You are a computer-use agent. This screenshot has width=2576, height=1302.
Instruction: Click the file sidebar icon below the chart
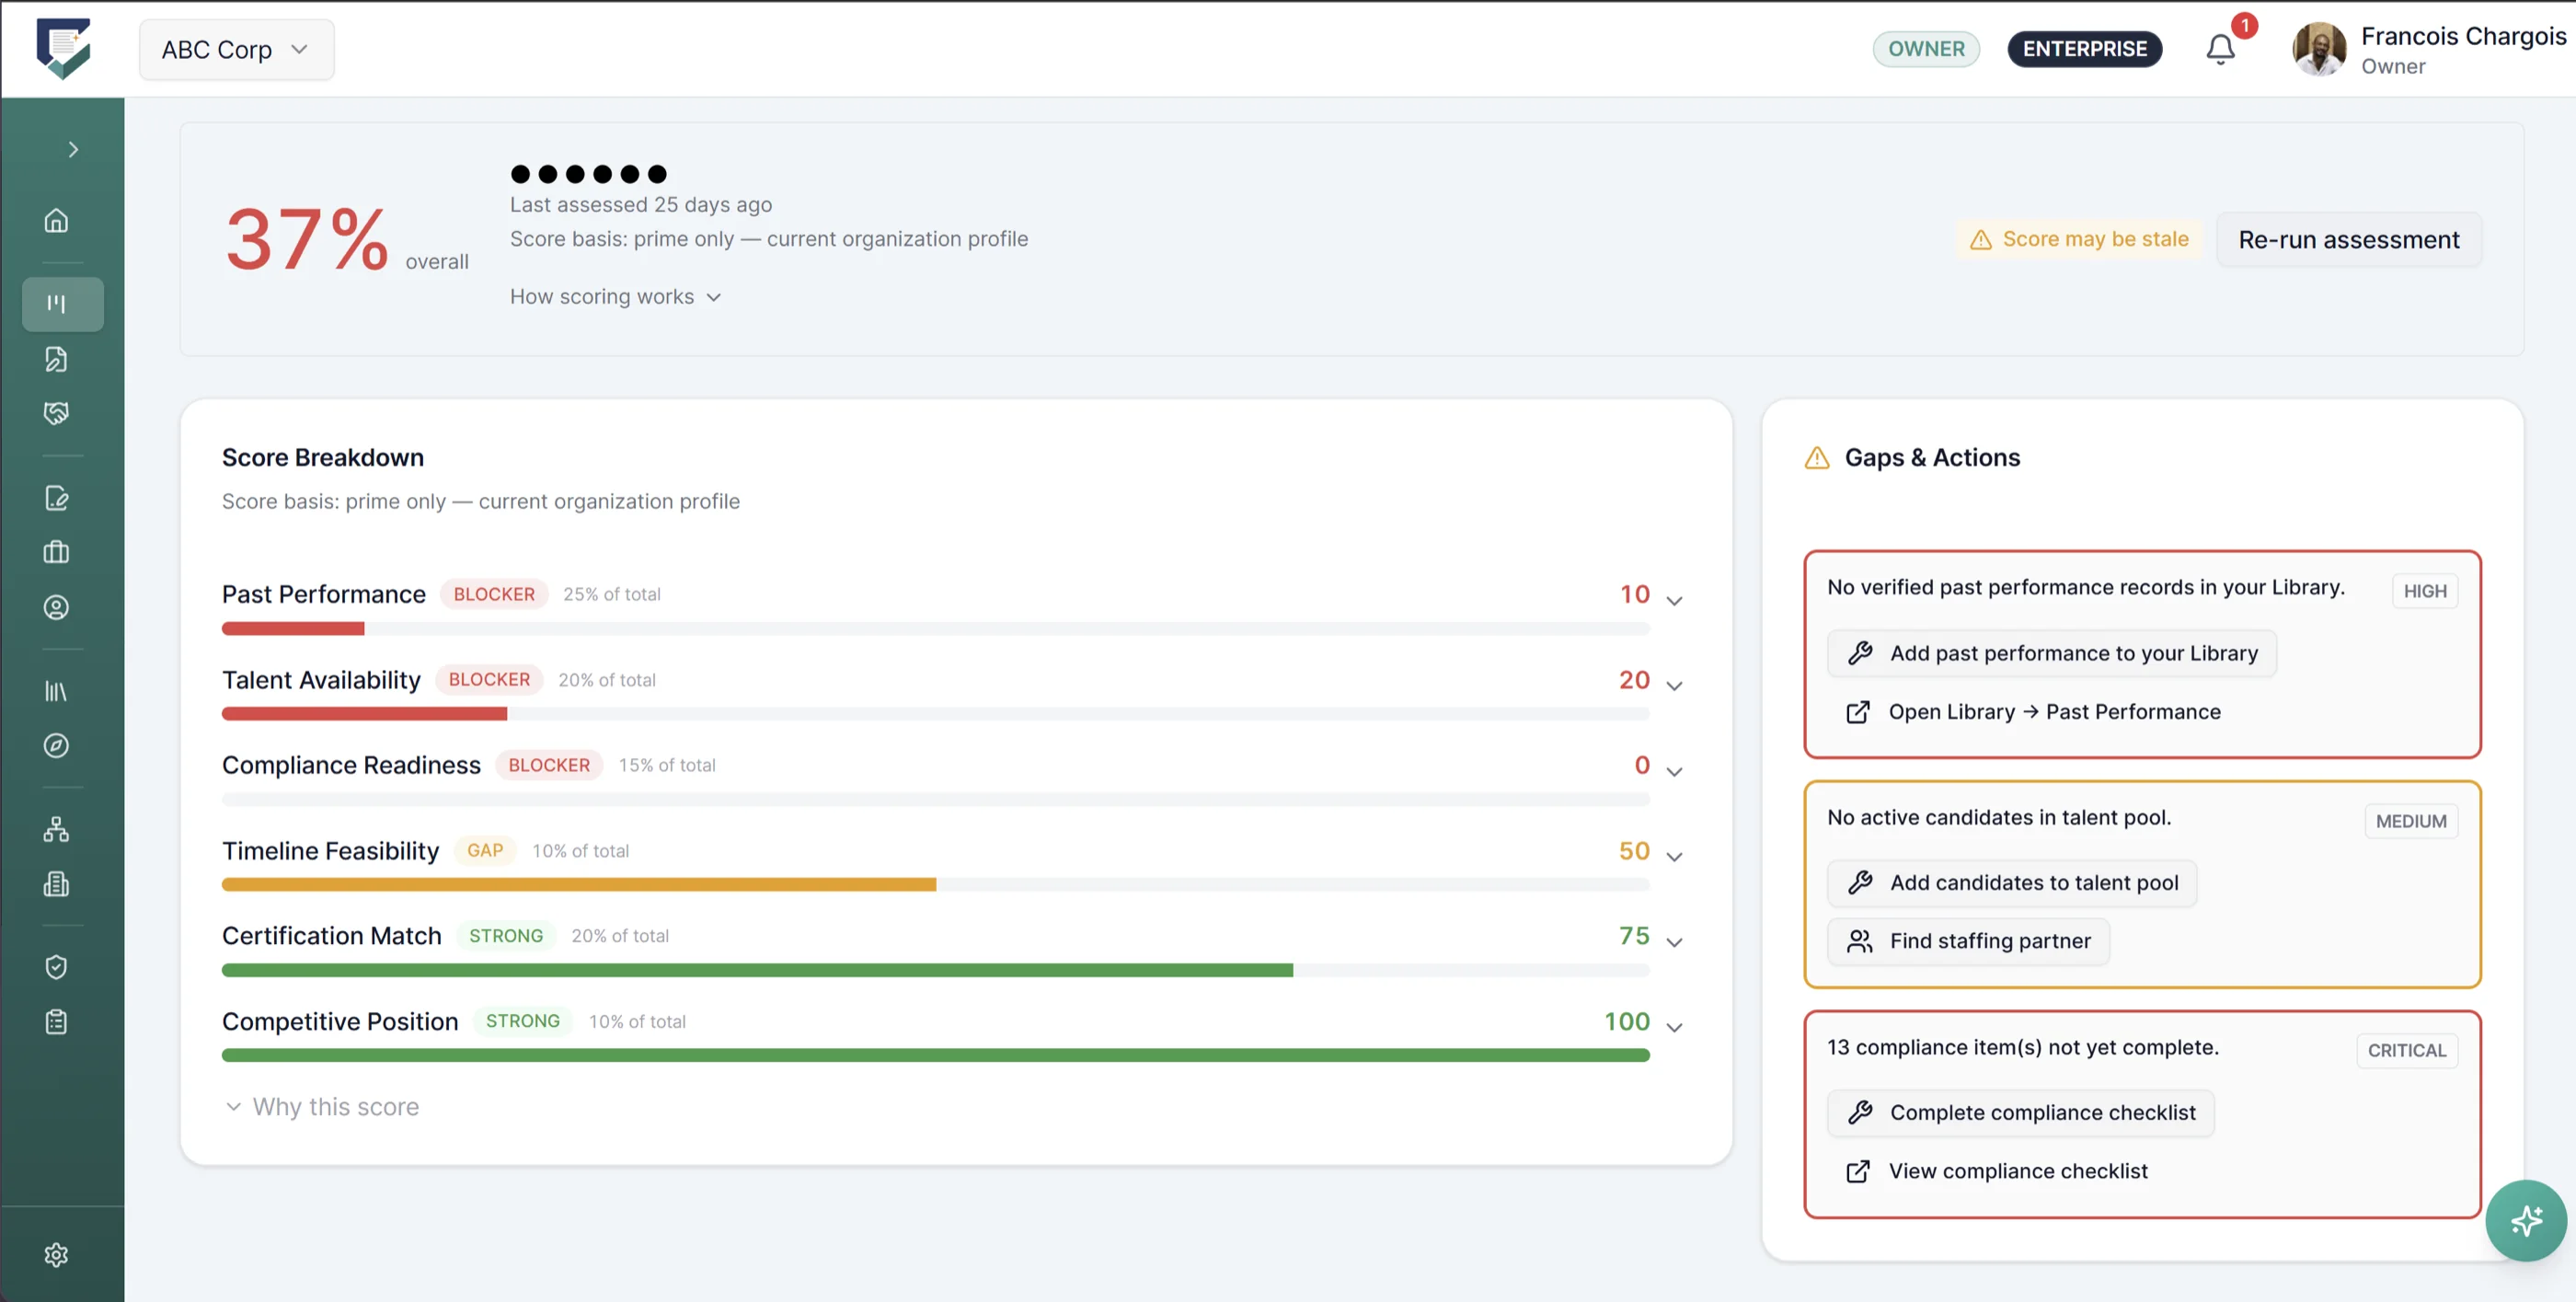56,359
